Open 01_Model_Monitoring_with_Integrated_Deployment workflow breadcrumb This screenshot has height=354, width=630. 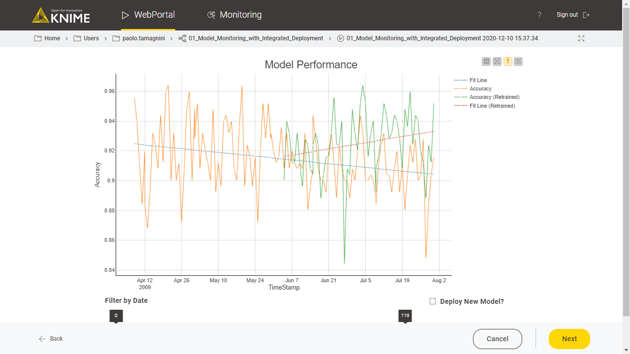click(256, 38)
